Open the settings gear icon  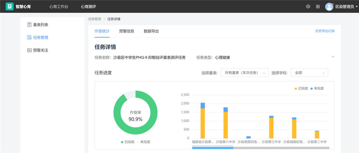(x=308, y=7)
